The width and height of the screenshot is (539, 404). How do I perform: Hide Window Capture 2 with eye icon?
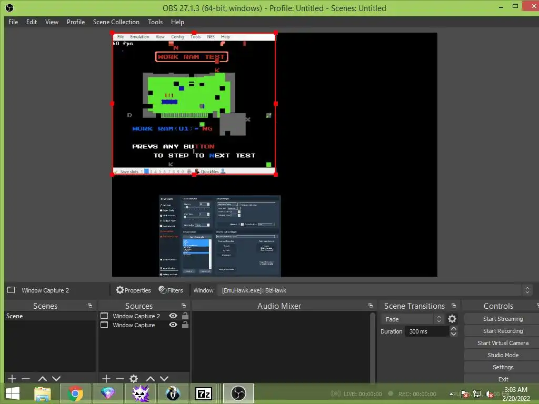(173, 316)
